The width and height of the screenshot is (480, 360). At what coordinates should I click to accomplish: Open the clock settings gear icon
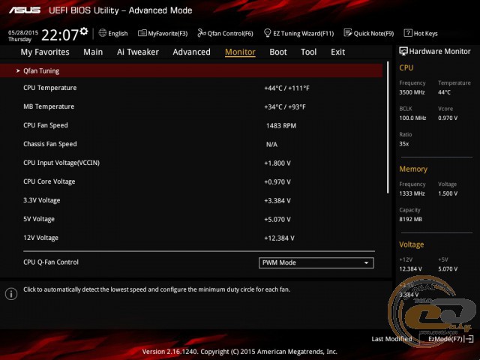[x=83, y=31]
